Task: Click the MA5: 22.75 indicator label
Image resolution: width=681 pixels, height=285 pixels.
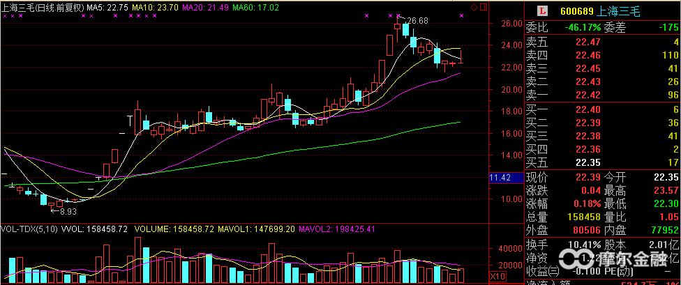Action: (107, 8)
